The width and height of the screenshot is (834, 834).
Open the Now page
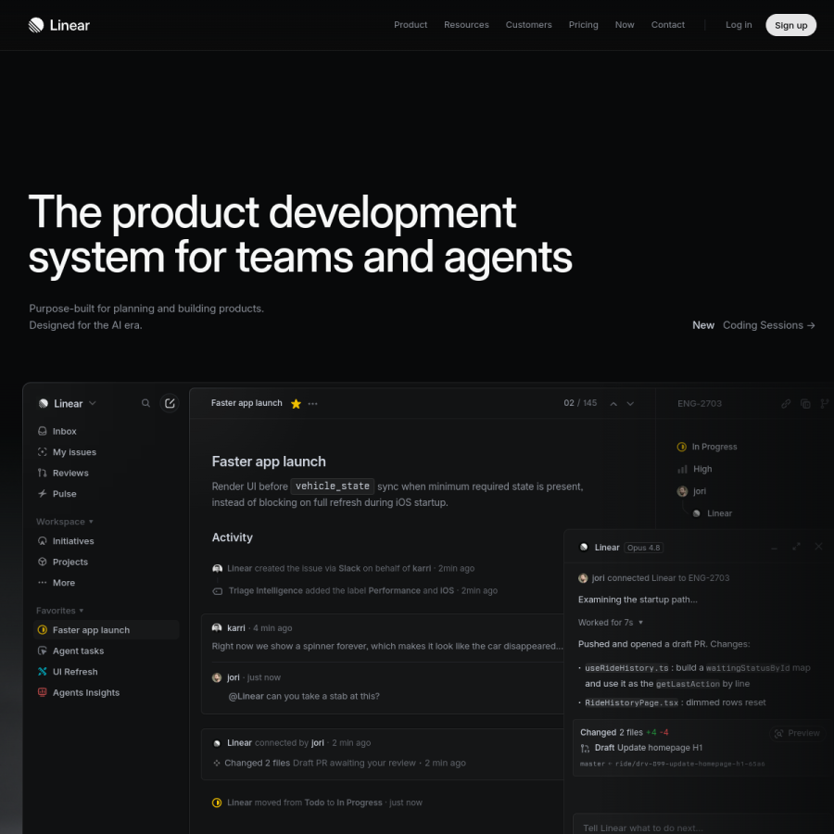click(x=625, y=25)
